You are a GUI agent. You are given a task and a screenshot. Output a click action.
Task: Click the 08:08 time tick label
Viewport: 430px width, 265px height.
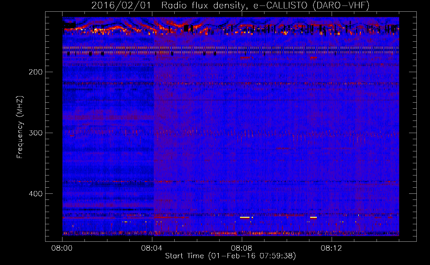point(242,248)
